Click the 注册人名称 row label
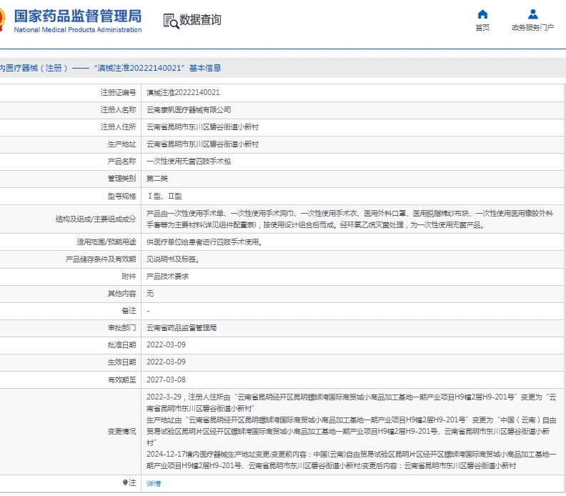 pos(118,110)
